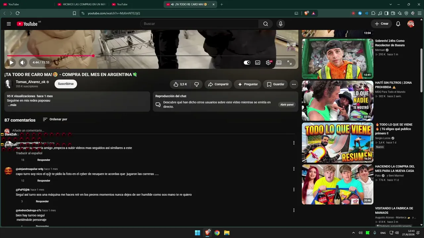Open options for AndresQuiroga-o7s comment

point(293,210)
